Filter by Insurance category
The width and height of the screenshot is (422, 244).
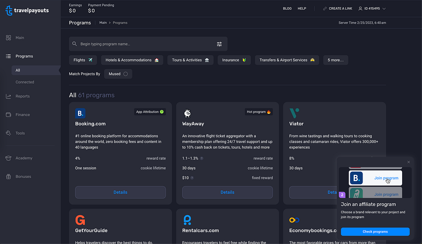pyautogui.click(x=234, y=60)
